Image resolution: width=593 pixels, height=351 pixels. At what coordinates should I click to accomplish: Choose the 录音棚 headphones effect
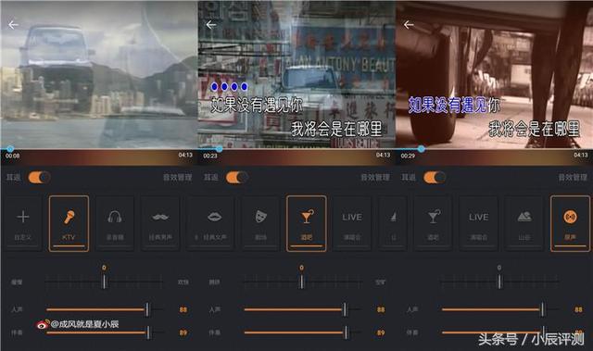(x=115, y=223)
